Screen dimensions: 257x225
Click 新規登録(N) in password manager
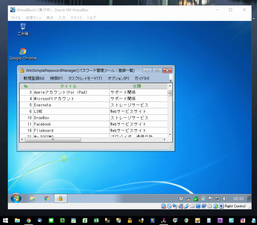click(34, 78)
